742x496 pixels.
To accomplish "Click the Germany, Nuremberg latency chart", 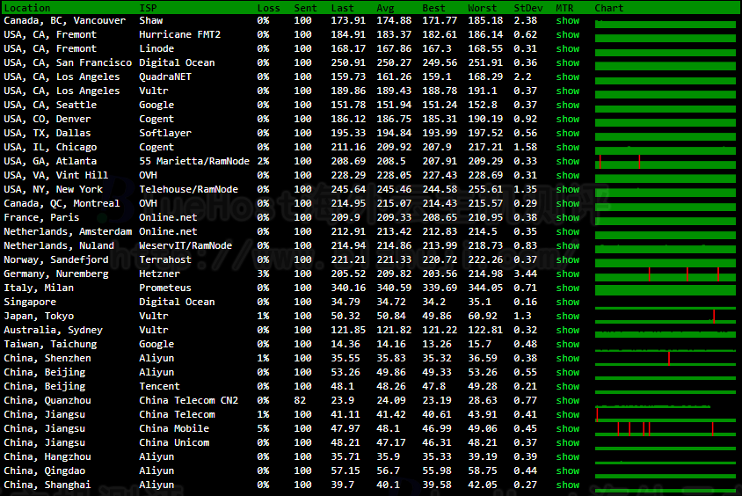I will (x=666, y=274).
